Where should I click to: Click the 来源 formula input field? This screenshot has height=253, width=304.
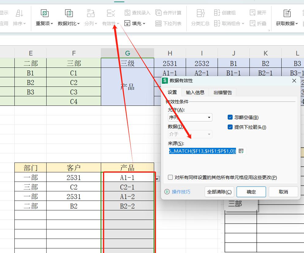pyautogui.click(x=202, y=151)
